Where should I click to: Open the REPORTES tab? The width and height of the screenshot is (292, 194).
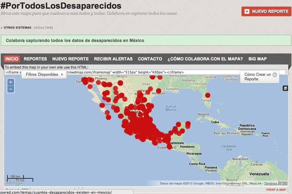[x=35, y=59]
